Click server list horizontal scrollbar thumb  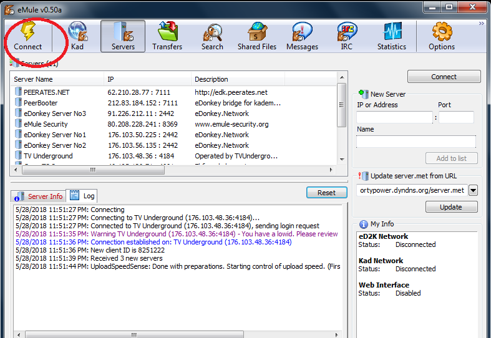tap(93, 170)
